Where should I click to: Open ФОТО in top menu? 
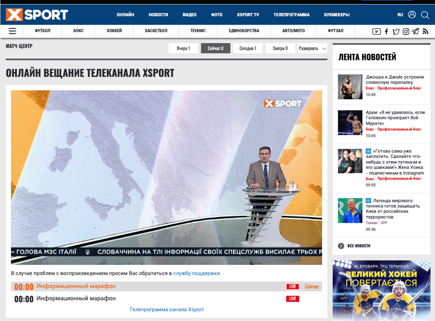(217, 15)
